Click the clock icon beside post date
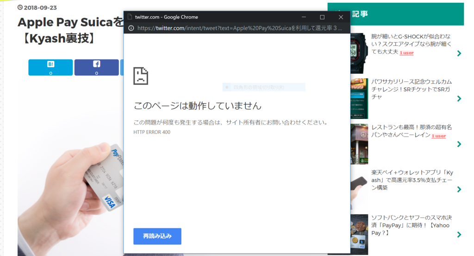 click(x=20, y=7)
